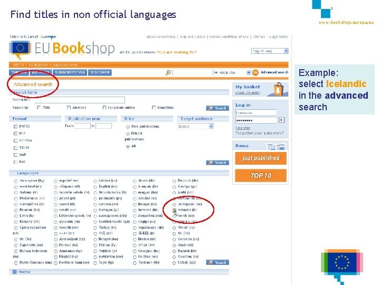The height and width of the screenshot is (285, 380).
Task: Click the EU Bookshop flag logo
Action: coord(20,49)
